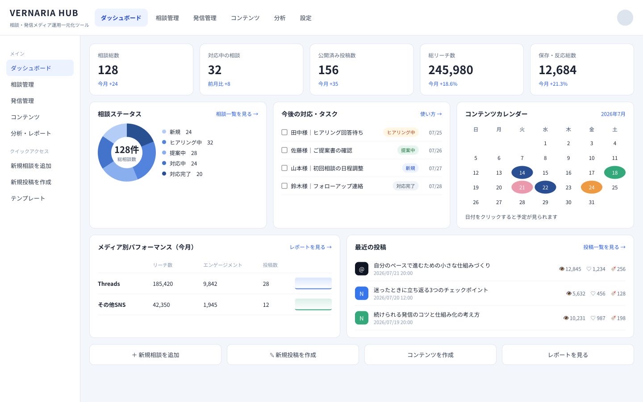Image resolution: width=643 pixels, height=402 pixels.
Task: Click the heart icon showing 456 likes
Action: click(593, 293)
